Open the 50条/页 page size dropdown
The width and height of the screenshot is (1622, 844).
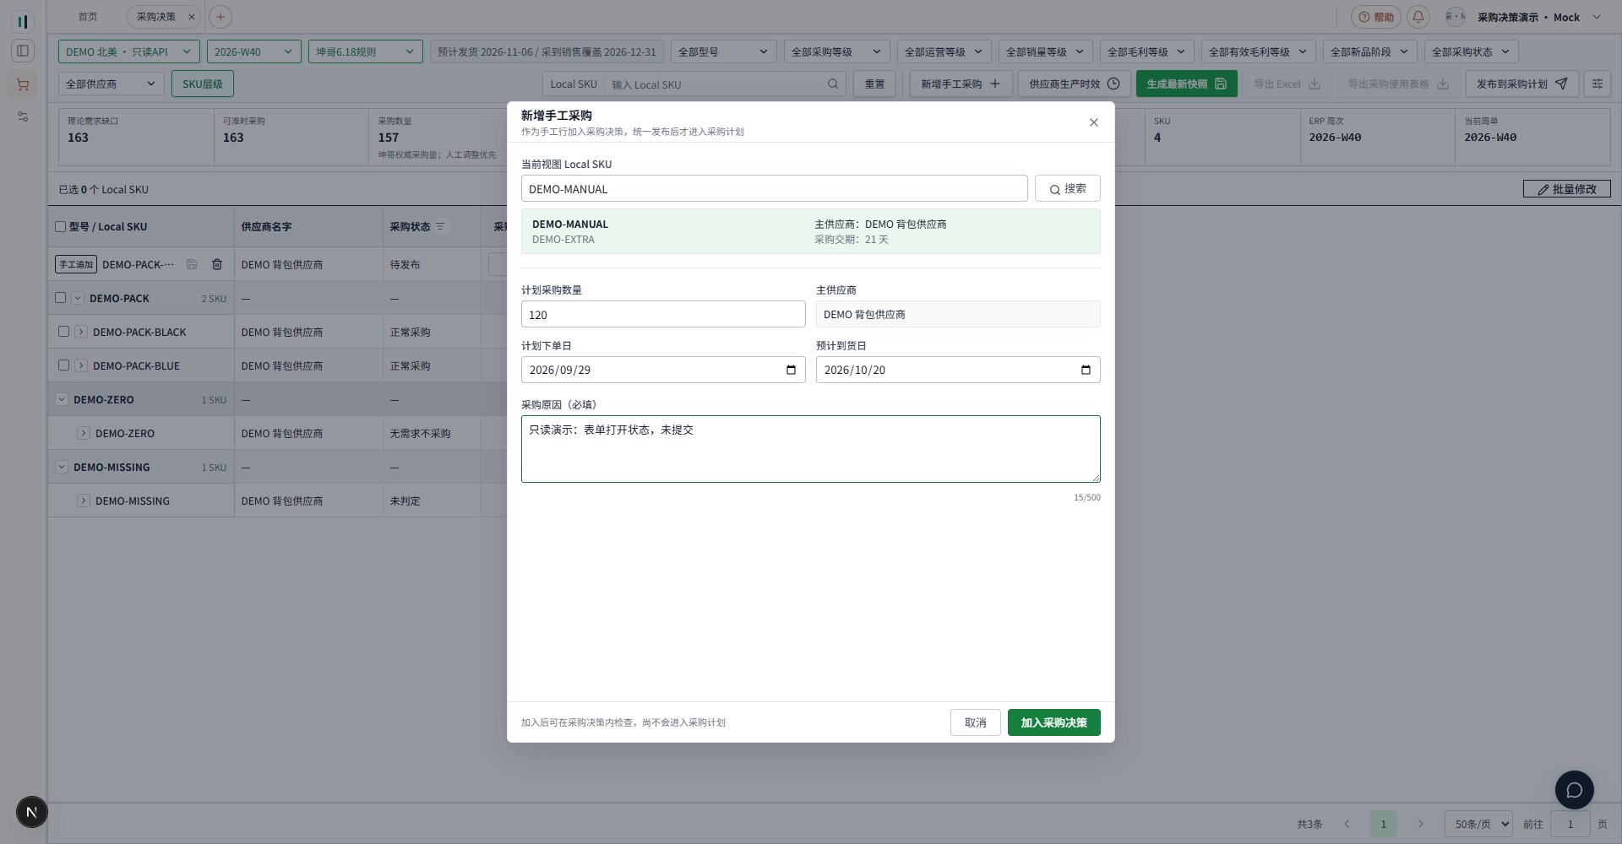[x=1478, y=824]
